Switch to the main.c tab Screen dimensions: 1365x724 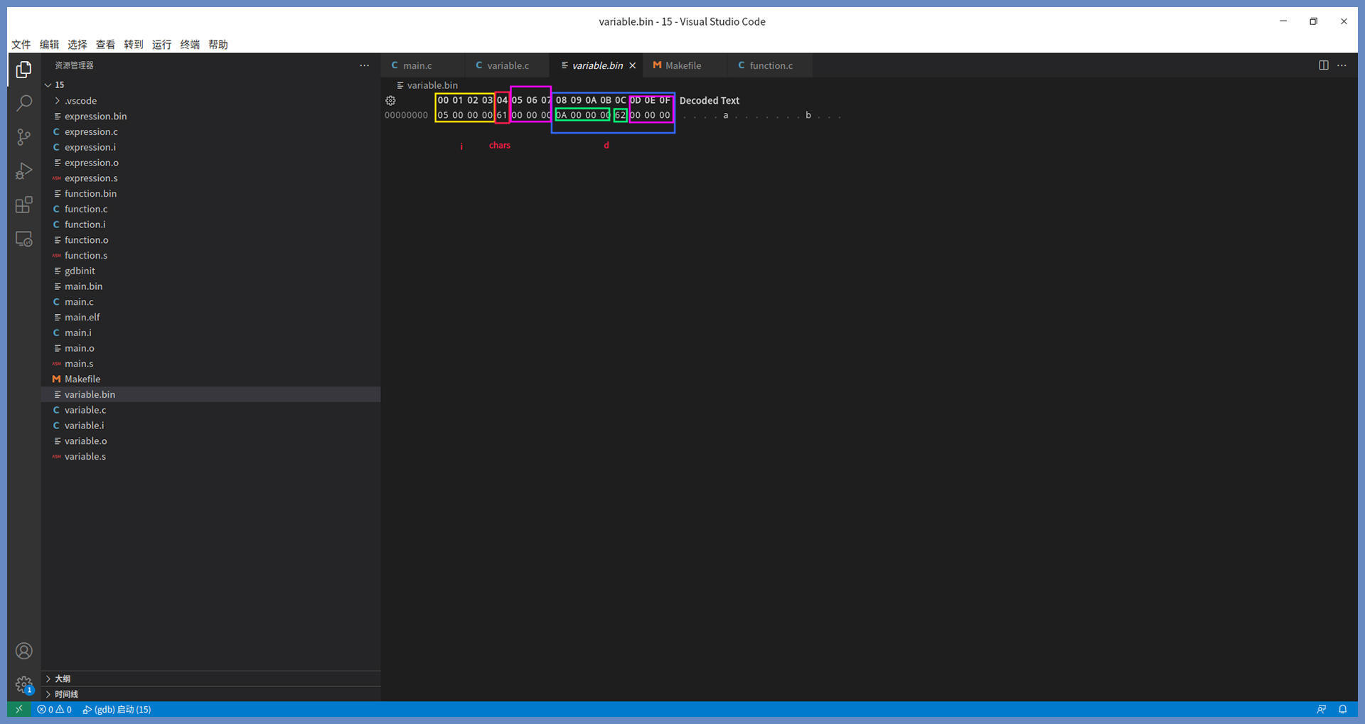(417, 65)
